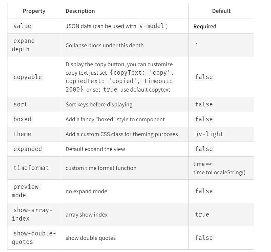The height and width of the screenshot is (252, 271).
Task: Click the 'boxed' property name
Action: (x=22, y=119)
